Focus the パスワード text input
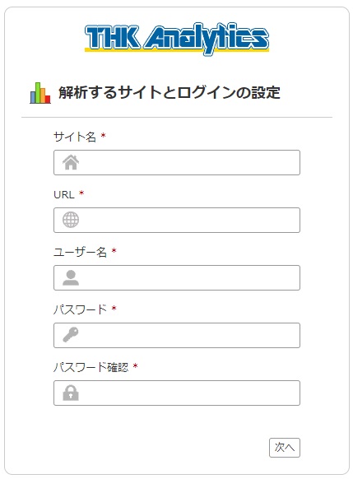Viewport: 353px width, 479px height. click(x=177, y=335)
